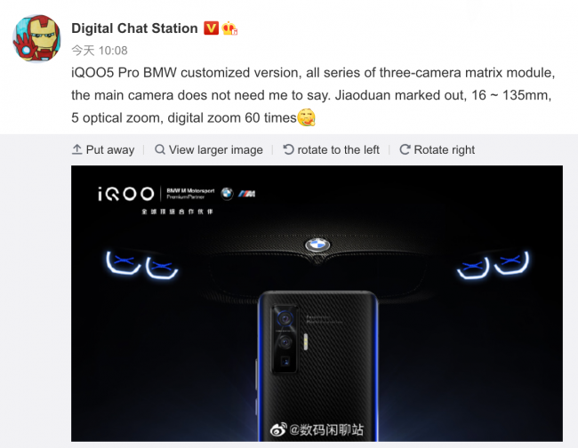Click the phone's rear camera module
Image resolution: width=578 pixels, height=448 pixels.
pyautogui.click(x=285, y=340)
